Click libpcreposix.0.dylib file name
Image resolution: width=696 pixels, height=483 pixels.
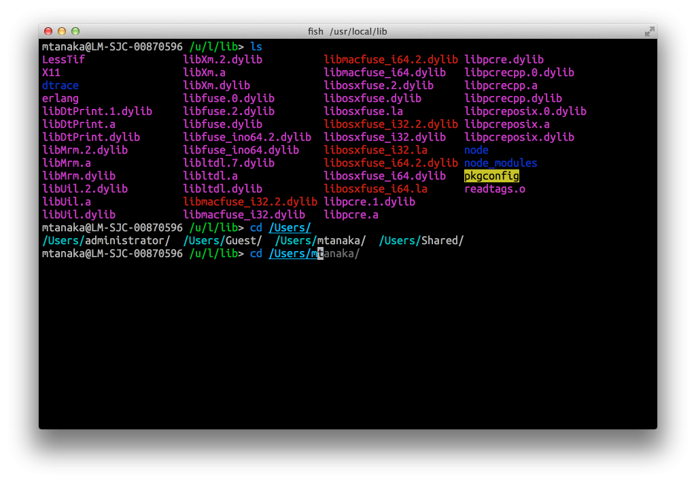click(525, 111)
